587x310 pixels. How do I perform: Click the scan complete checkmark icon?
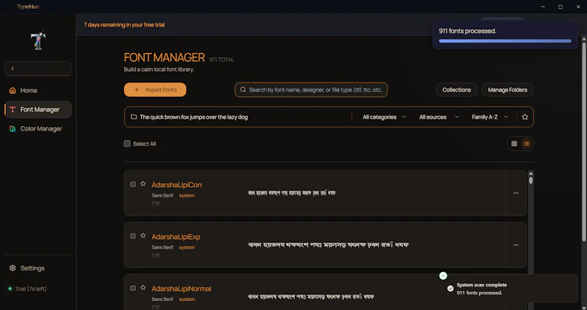click(x=451, y=288)
